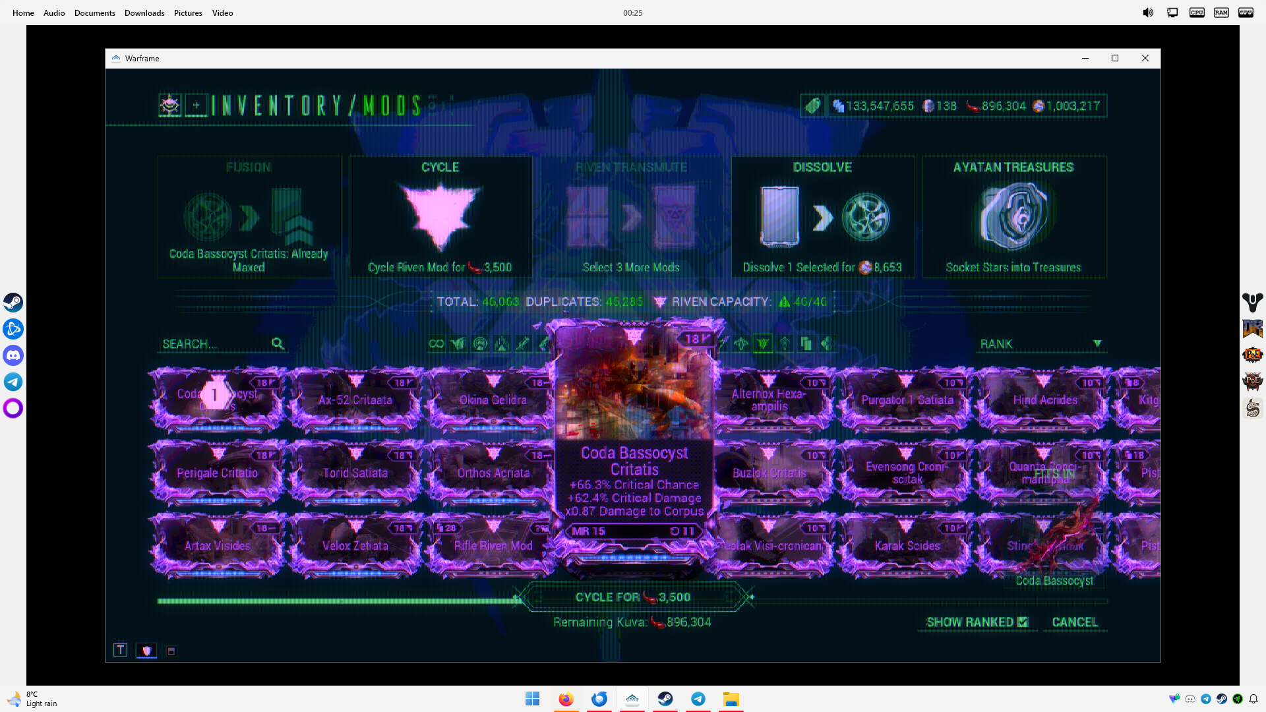Click the green progress bar bottom left
The width and height of the screenshot is (1266, 712).
click(336, 601)
